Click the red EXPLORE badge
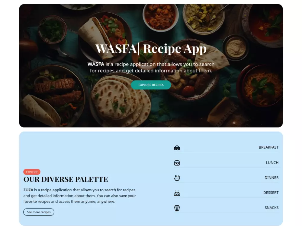This screenshot has height=226, width=302. (x=32, y=172)
